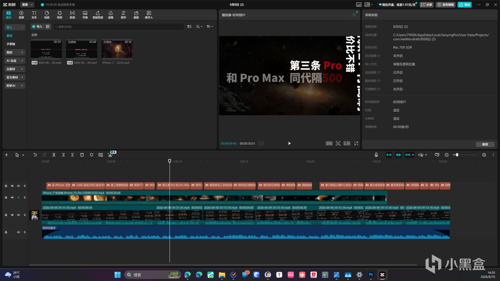Click the 导出 export button
500x281 pixels.
tap(465, 5)
